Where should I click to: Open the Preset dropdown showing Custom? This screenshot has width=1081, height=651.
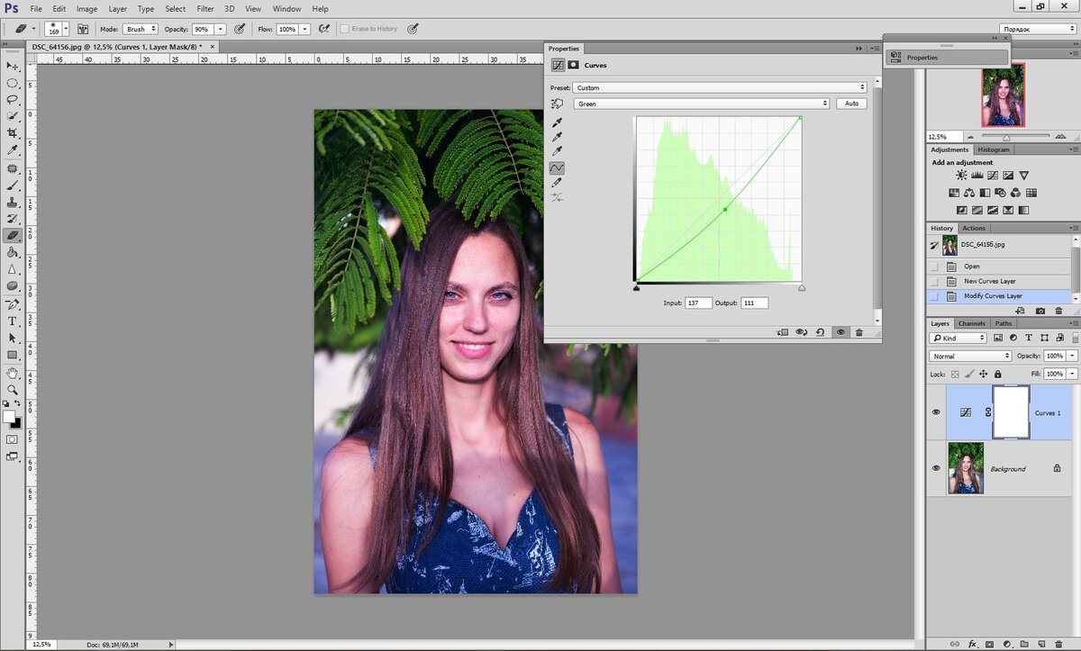point(720,87)
